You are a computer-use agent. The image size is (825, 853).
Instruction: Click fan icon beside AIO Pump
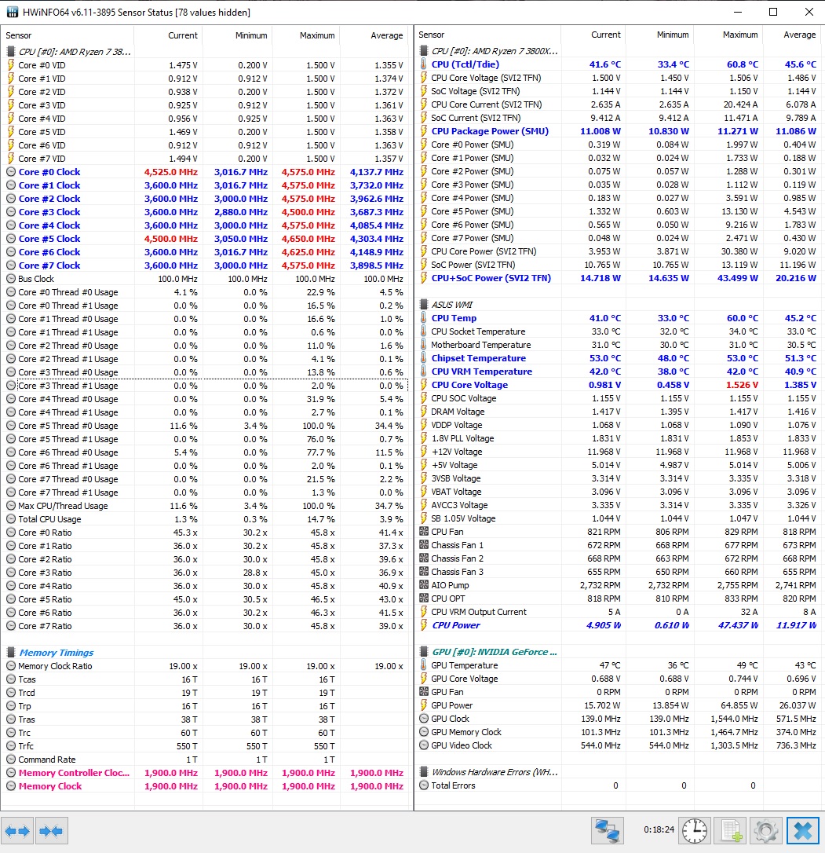click(424, 585)
